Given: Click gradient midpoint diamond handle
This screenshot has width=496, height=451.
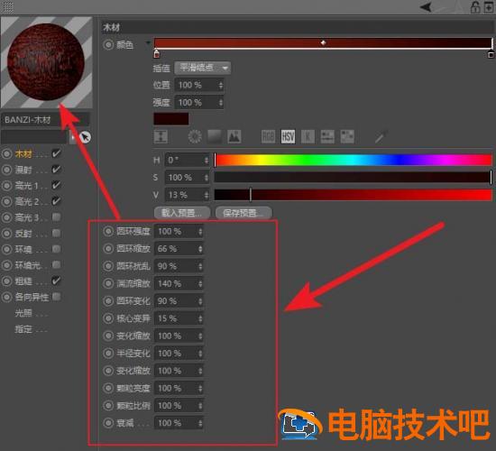Looking at the screenshot, I should click(323, 42).
